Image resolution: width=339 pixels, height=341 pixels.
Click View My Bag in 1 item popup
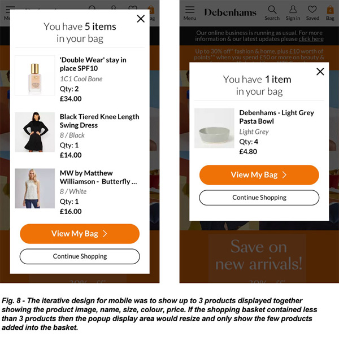point(259,175)
